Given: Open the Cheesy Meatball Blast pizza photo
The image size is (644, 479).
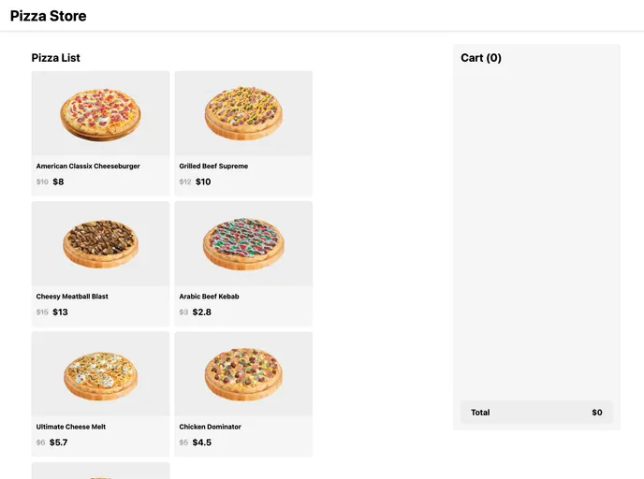Looking at the screenshot, I should click(100, 244).
